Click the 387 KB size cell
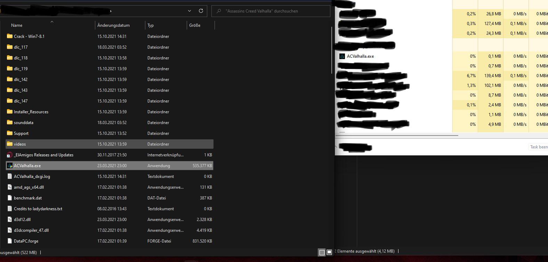 206,198
